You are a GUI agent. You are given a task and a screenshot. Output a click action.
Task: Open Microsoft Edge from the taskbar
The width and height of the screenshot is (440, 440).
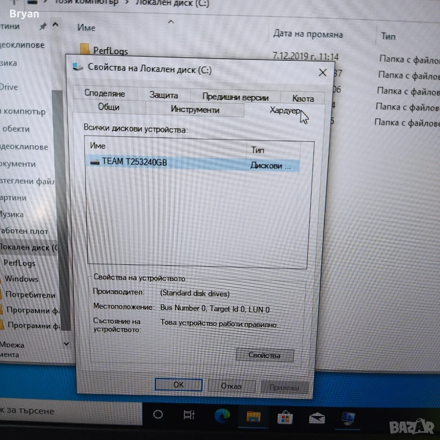coord(222,416)
